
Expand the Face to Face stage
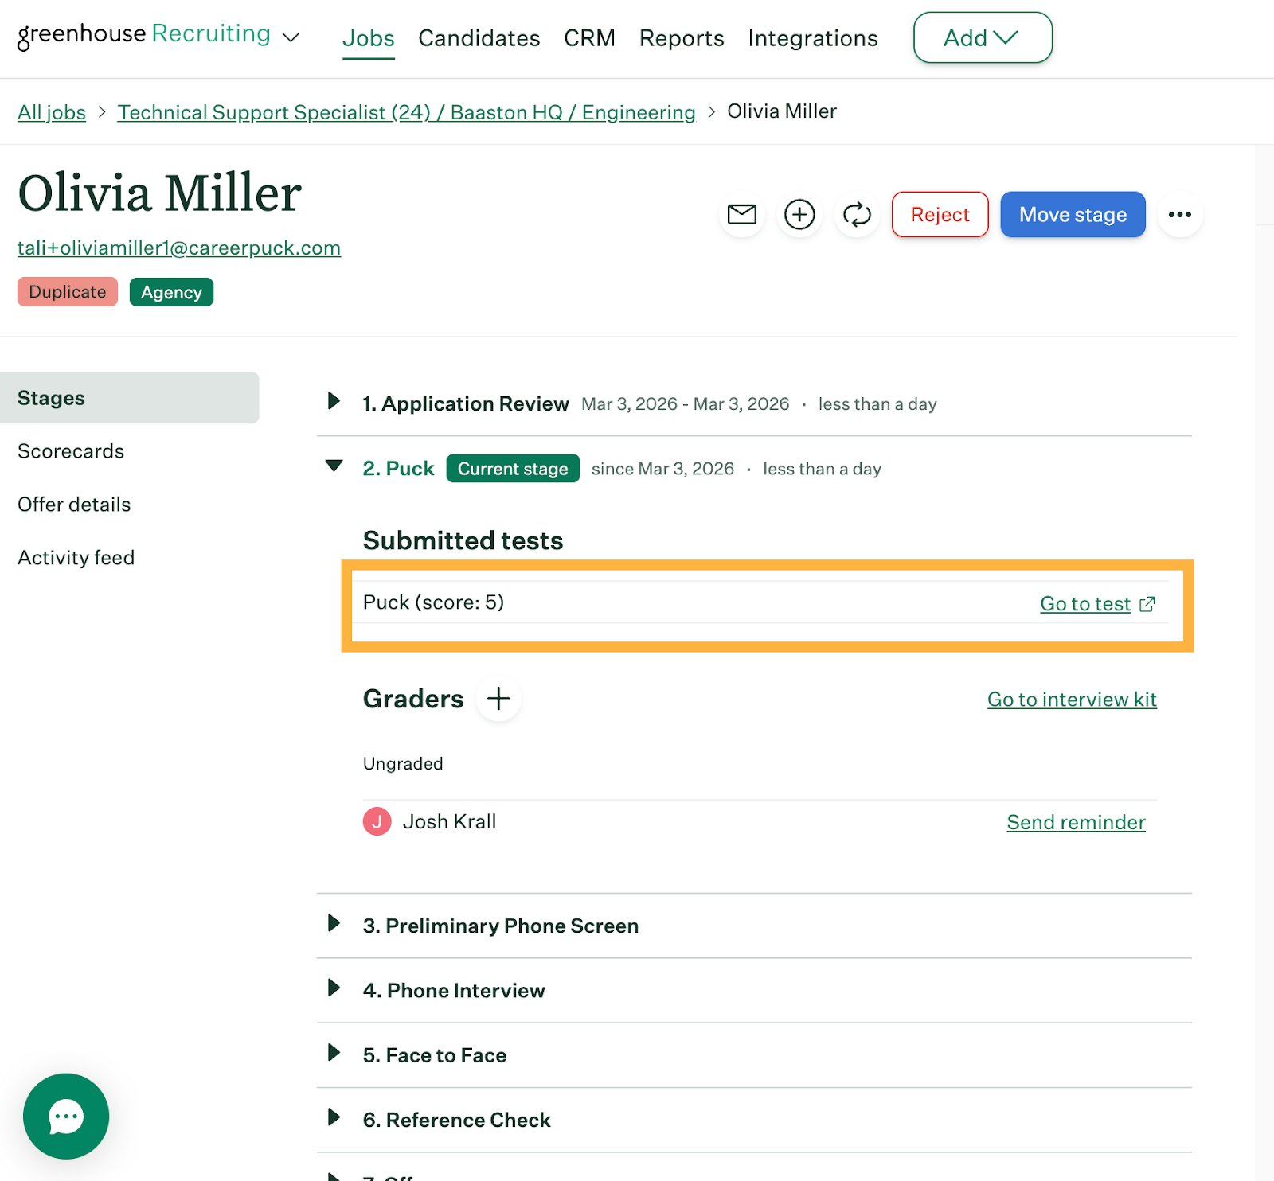click(334, 1053)
